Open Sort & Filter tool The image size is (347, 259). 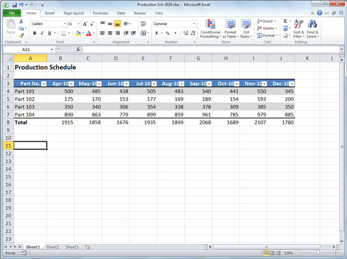click(x=299, y=28)
